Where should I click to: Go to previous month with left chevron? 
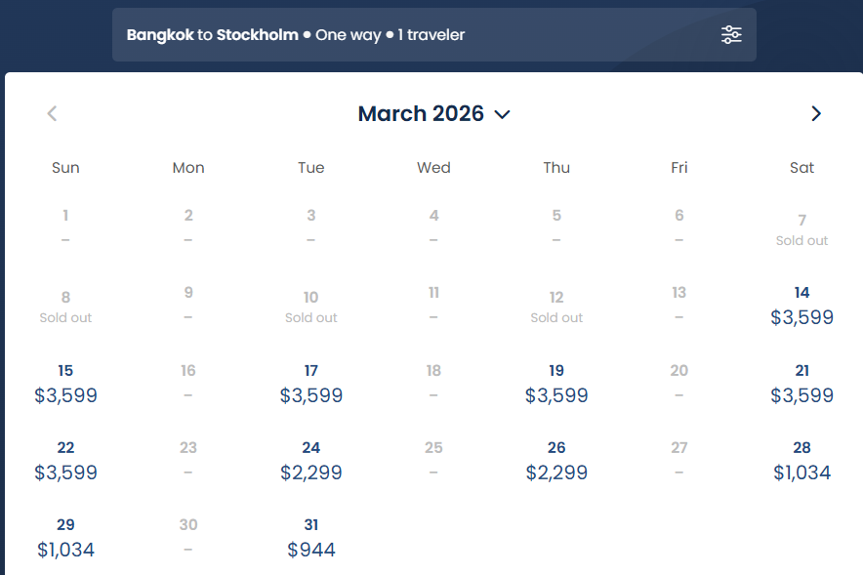click(52, 114)
